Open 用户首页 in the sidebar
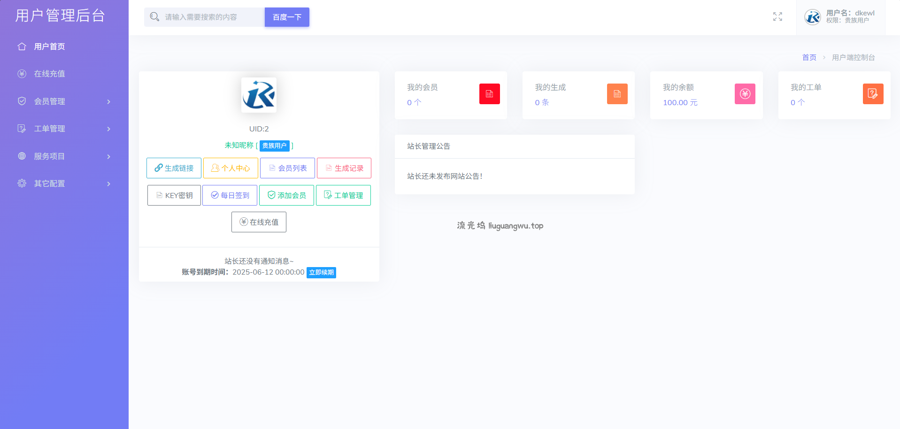The width and height of the screenshot is (900, 429). [49, 46]
